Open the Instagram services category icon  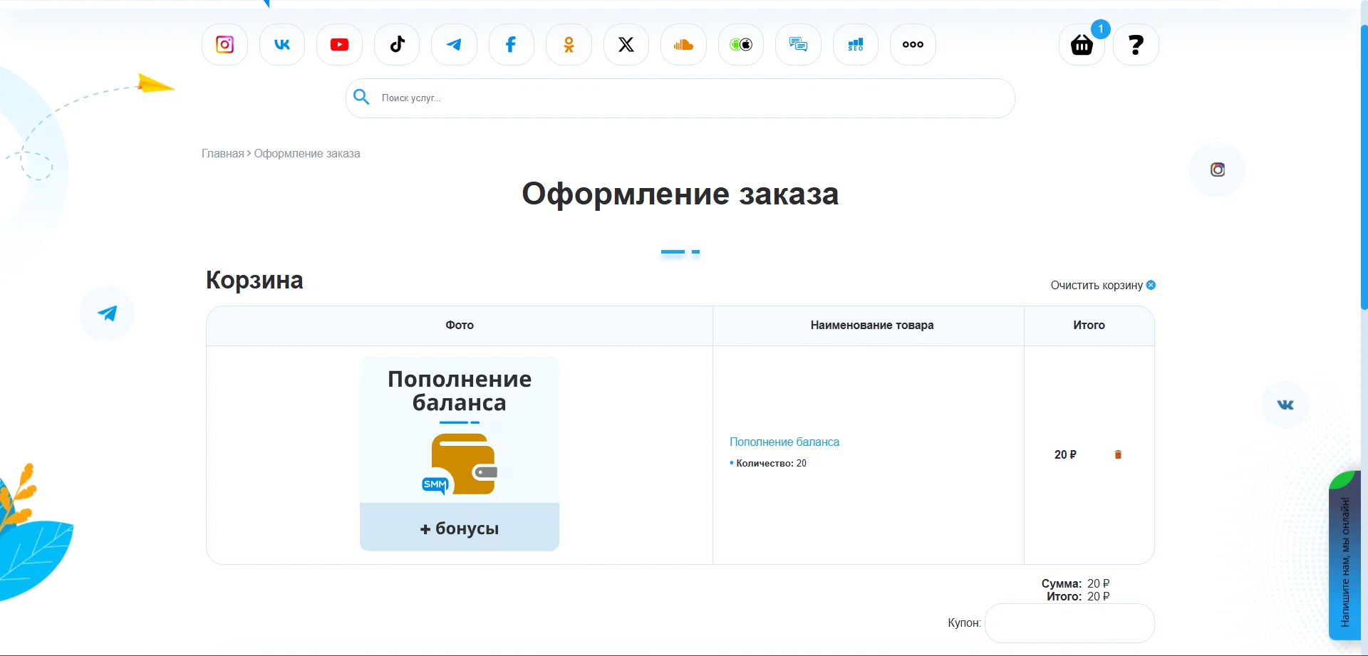click(225, 45)
